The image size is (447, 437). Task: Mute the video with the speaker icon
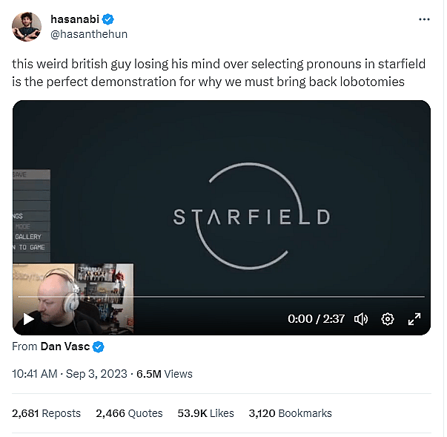tap(361, 319)
